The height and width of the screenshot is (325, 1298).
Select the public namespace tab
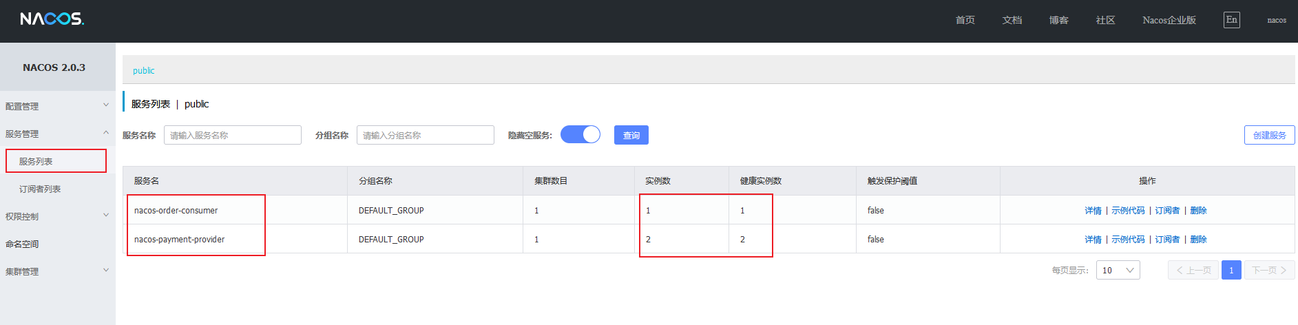tap(143, 70)
